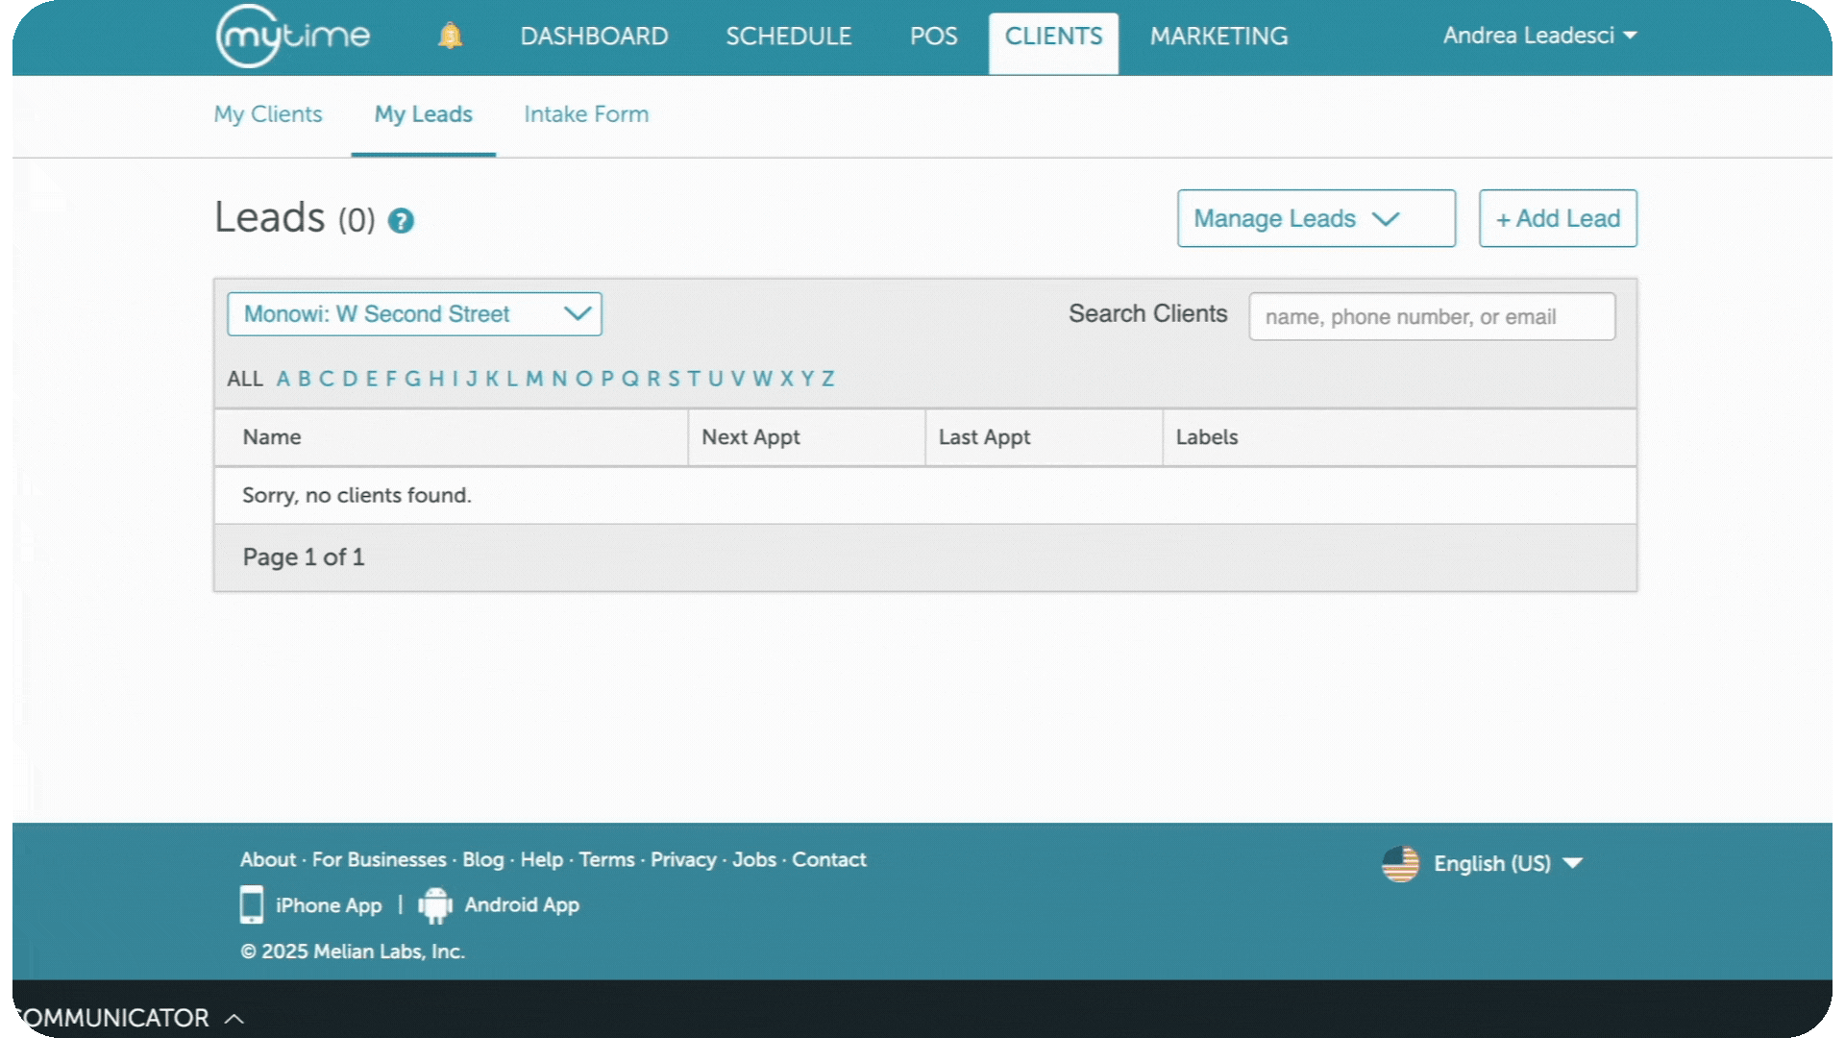Click the Leads help question icon

[x=401, y=221]
